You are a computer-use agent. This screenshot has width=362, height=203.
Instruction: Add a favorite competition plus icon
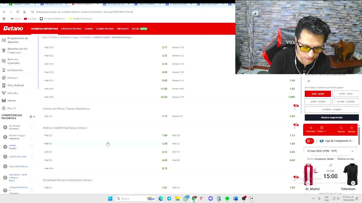[x=31, y=117]
